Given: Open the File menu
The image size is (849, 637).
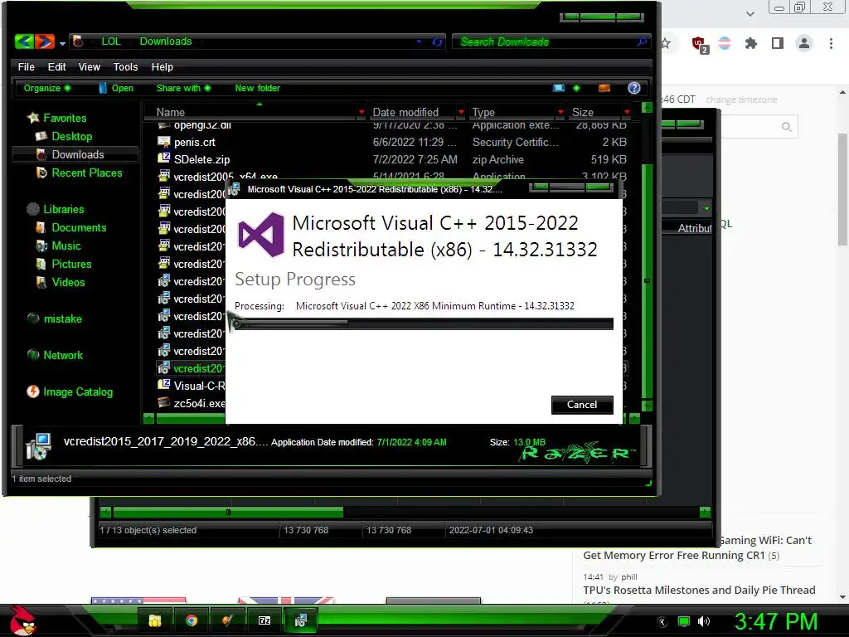Looking at the screenshot, I should click(26, 66).
